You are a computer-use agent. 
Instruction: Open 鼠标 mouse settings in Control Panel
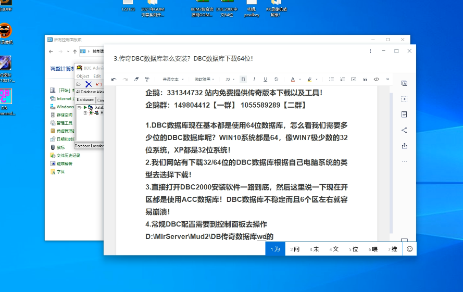(58, 147)
